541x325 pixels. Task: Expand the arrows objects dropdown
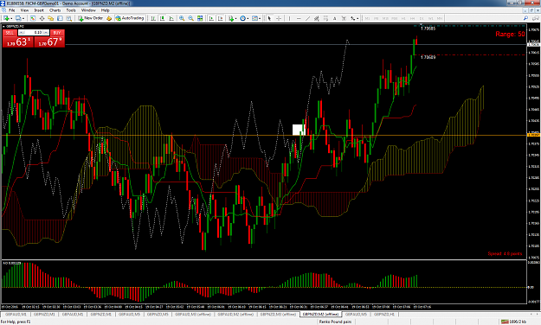[357, 18]
